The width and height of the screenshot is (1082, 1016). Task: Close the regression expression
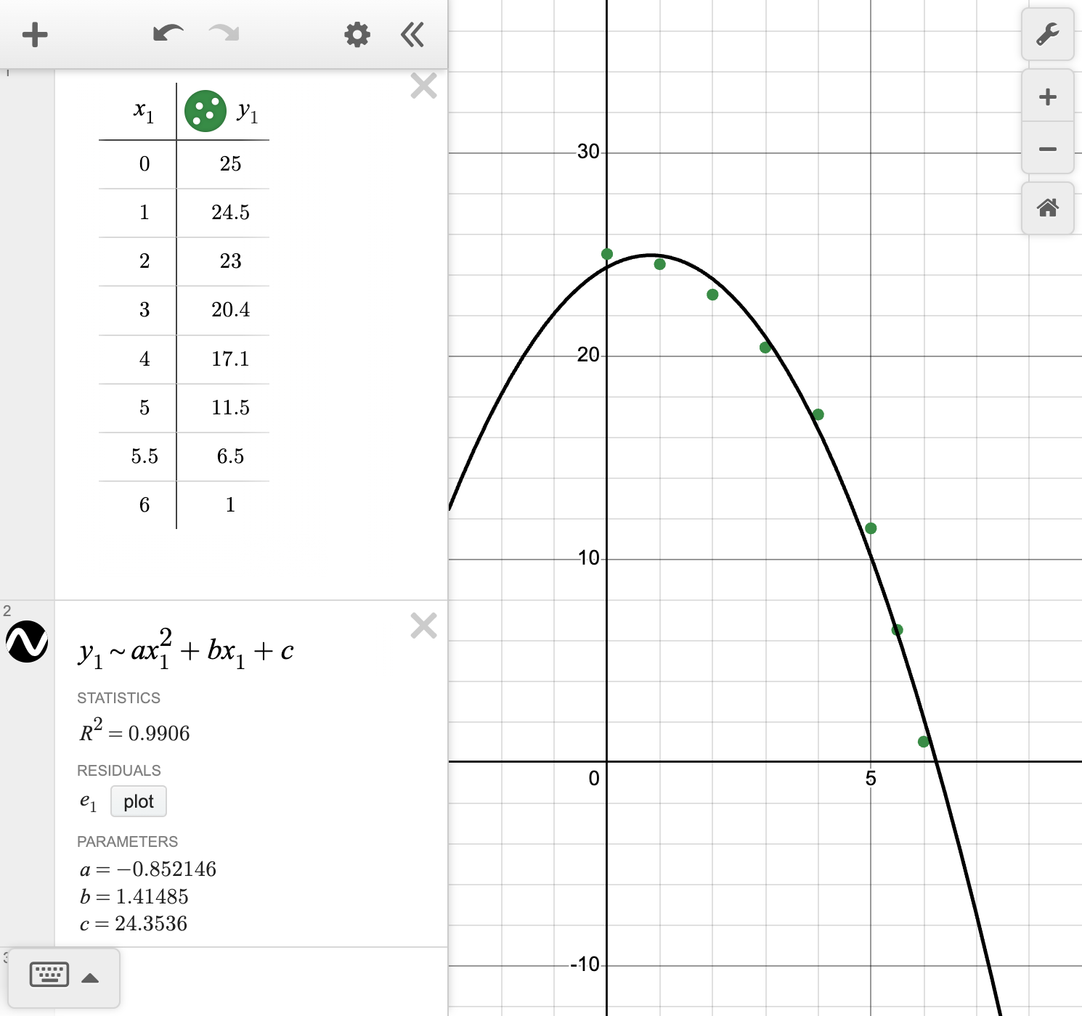tap(423, 626)
